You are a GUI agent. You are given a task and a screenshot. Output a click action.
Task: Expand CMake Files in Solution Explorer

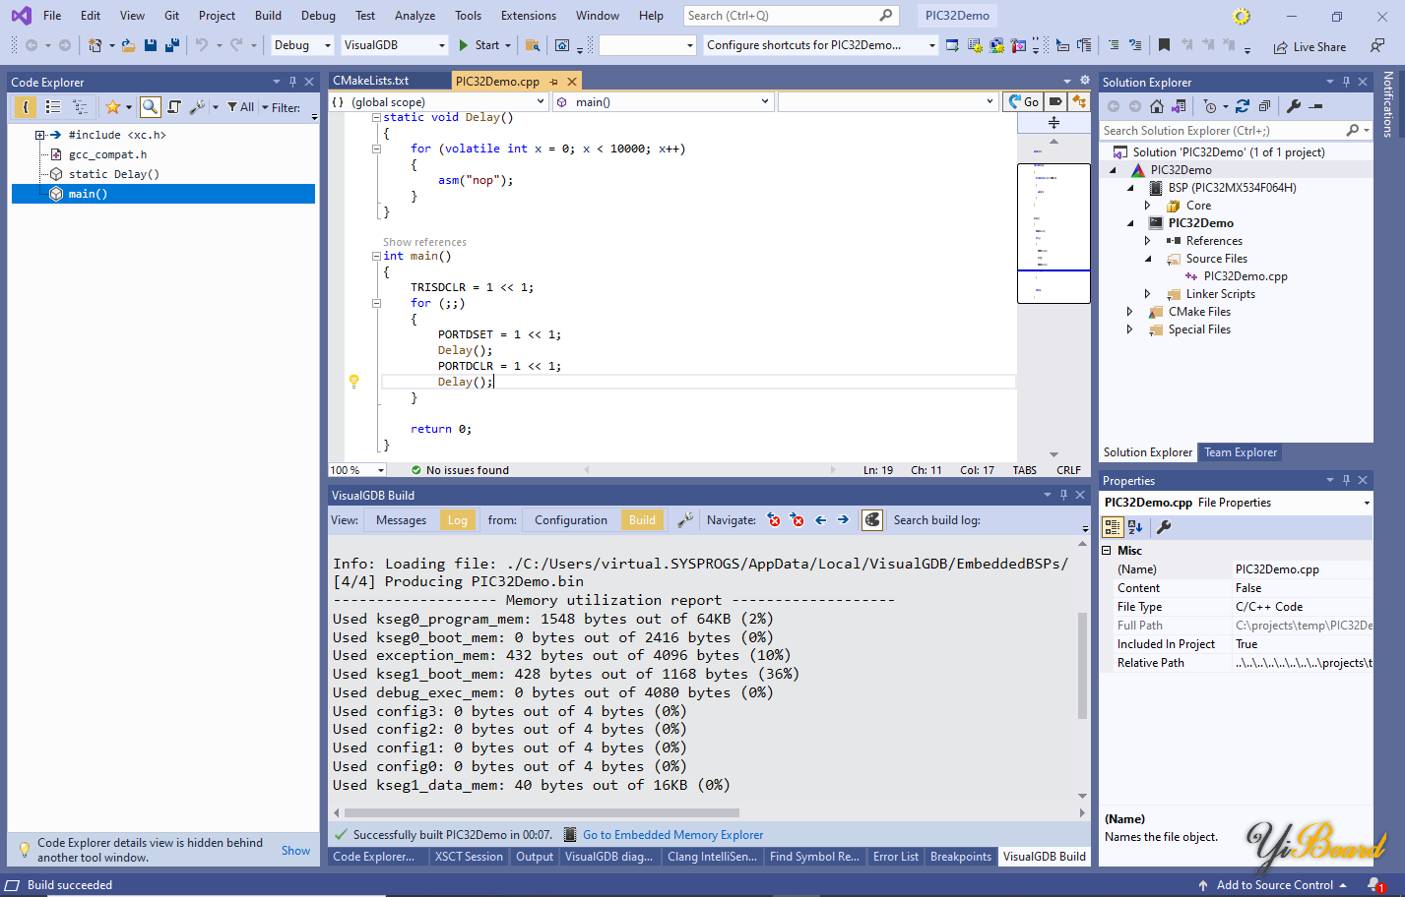click(1129, 312)
